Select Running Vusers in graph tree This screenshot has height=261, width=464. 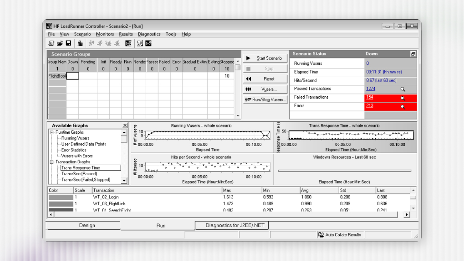[75, 138]
